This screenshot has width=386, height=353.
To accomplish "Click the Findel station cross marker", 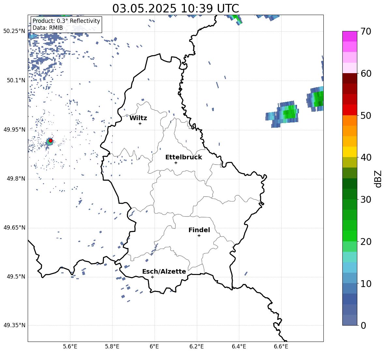I will pyautogui.click(x=199, y=235).
